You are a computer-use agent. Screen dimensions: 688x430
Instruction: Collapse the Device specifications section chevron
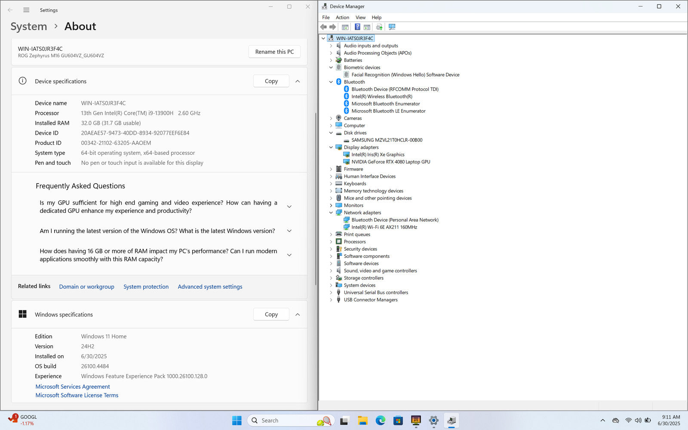[298, 81]
